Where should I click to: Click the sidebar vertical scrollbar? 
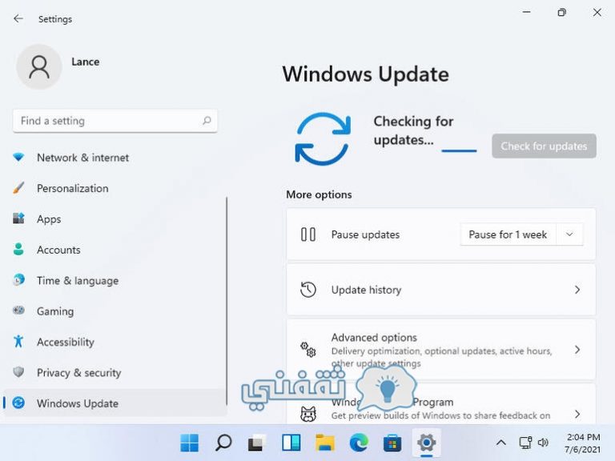tap(227, 301)
